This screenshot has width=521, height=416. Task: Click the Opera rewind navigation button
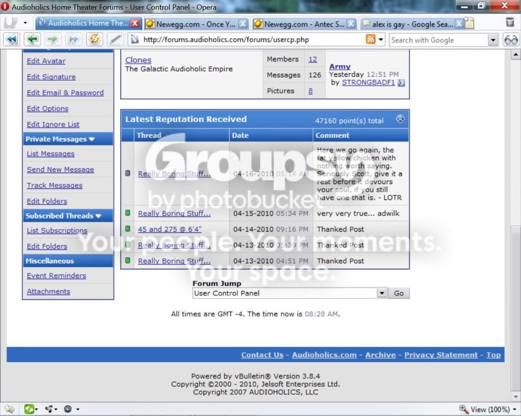pos(12,40)
